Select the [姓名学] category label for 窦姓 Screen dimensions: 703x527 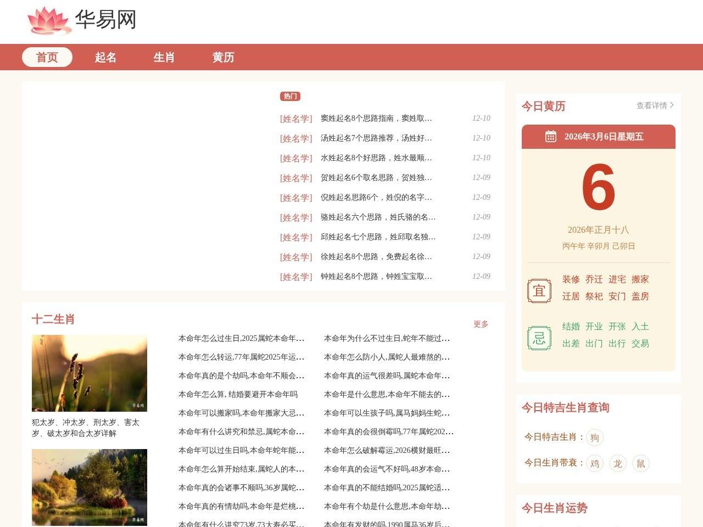(295, 118)
